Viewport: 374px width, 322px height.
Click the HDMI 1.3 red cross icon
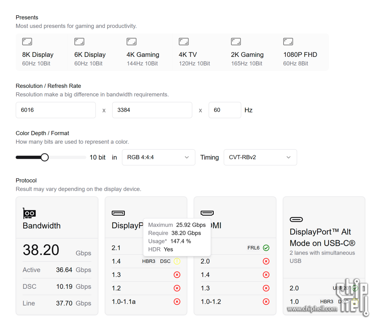point(266,288)
